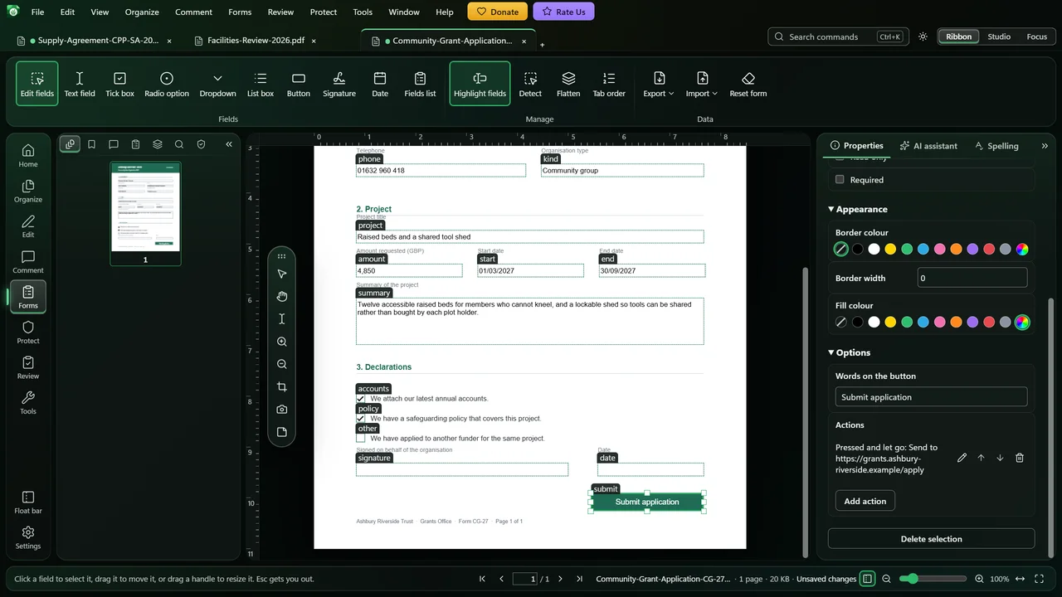Screen dimensions: 1062x597
Task: Untick the safeguarding policy checkbox
Action: tap(361, 419)
